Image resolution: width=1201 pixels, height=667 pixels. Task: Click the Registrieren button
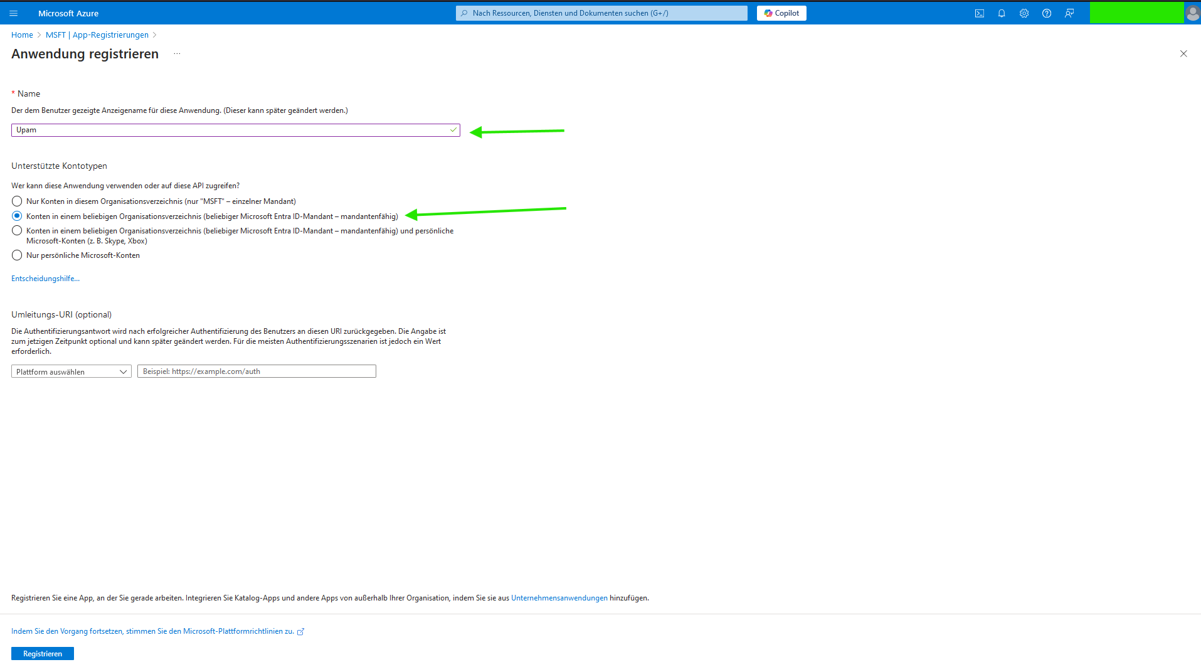[x=43, y=654]
